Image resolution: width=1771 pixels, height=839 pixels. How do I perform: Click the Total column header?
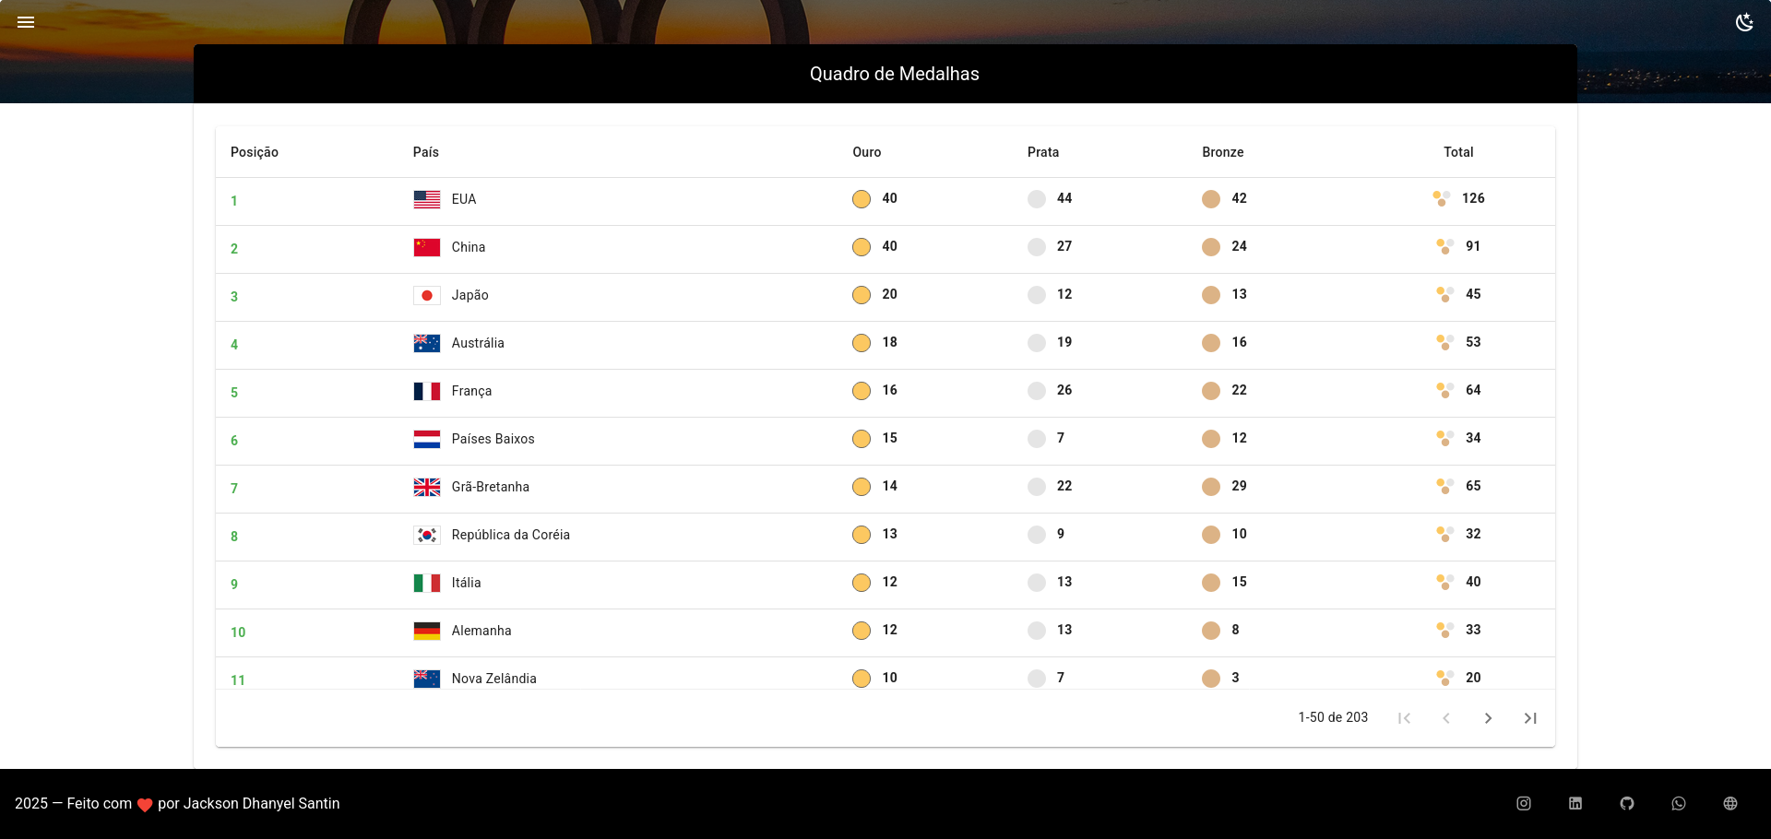coord(1457,152)
